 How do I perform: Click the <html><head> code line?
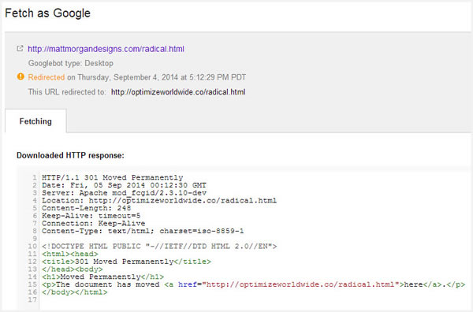click(70, 254)
